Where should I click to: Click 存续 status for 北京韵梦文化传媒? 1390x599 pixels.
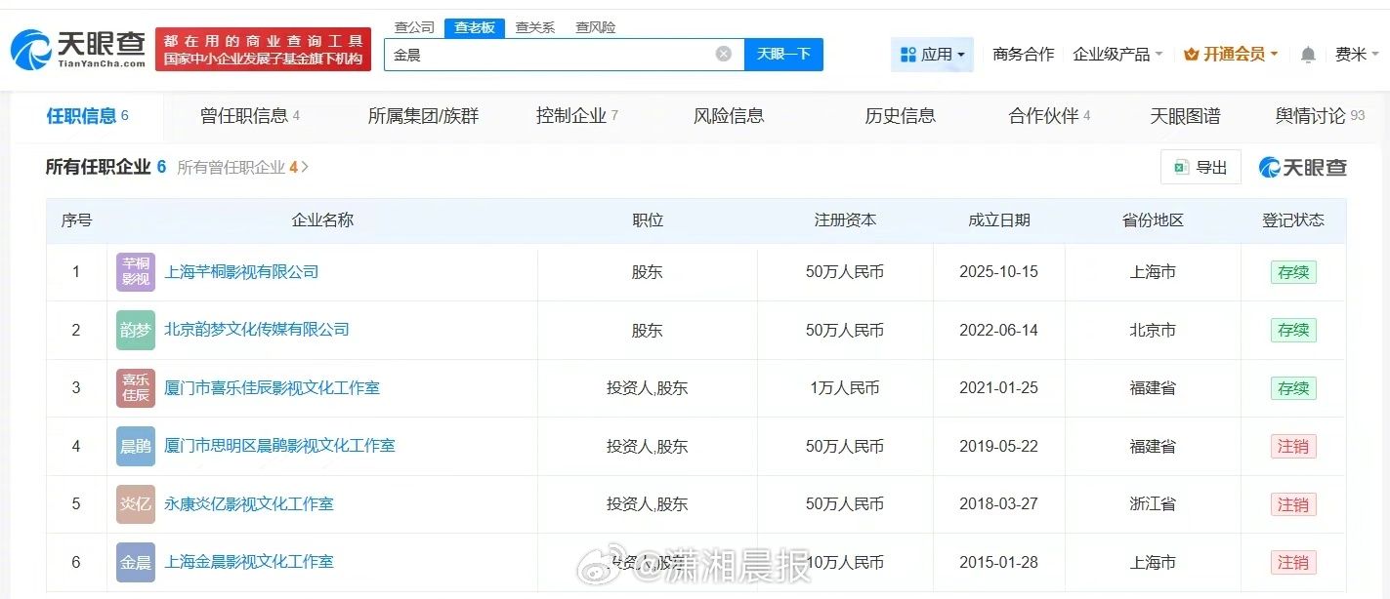(x=1293, y=330)
